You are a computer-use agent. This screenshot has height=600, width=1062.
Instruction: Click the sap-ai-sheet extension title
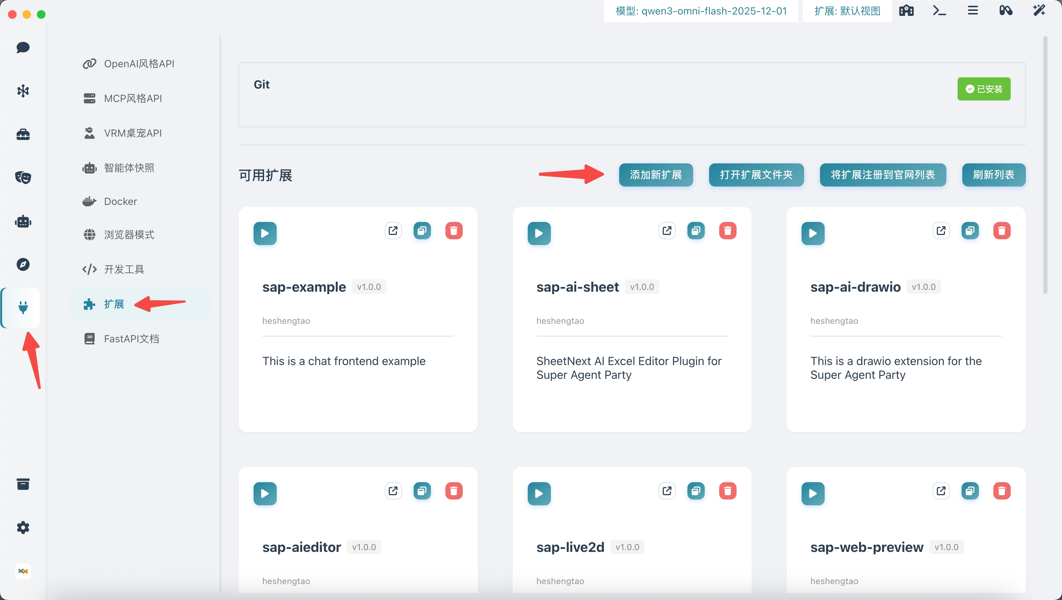(578, 287)
